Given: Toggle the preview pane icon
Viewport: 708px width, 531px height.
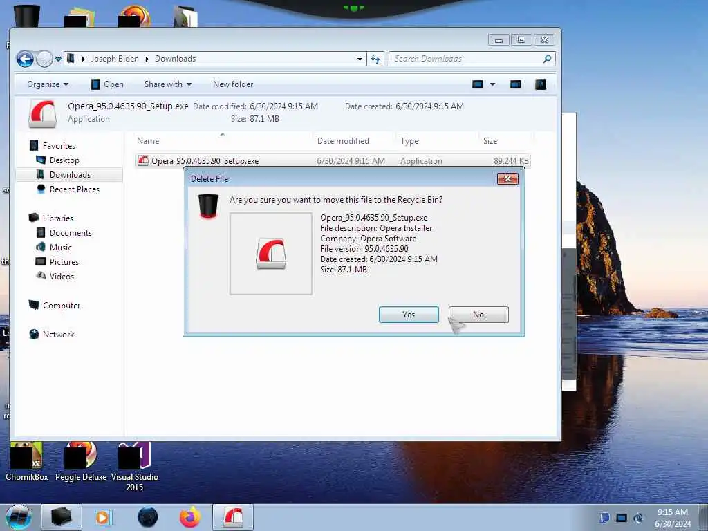Looking at the screenshot, I should [516, 84].
